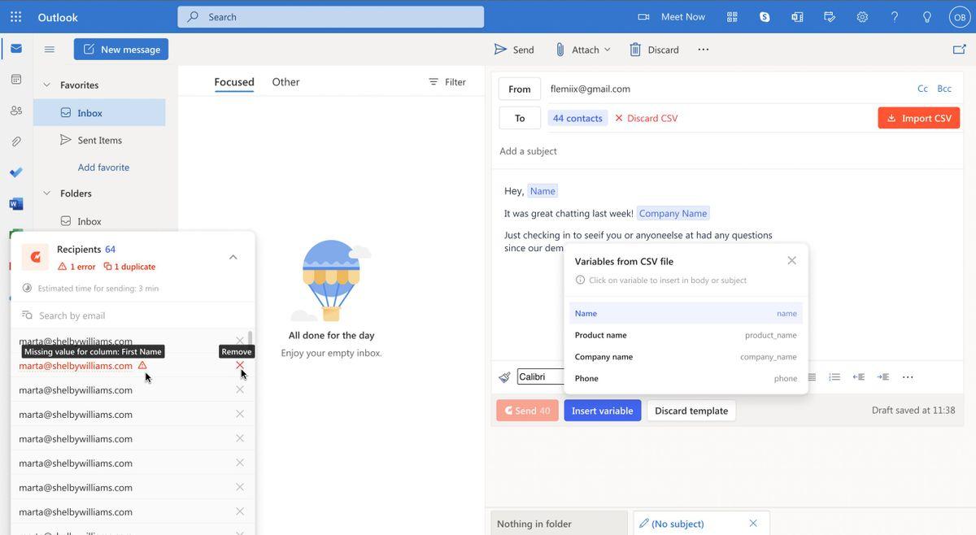Click the Calendar icon in left rail
Screen dimensions: 976x535
(16, 80)
